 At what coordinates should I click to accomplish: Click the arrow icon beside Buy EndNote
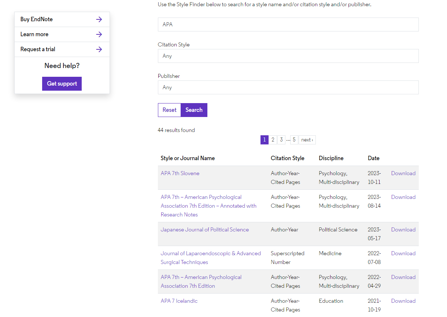[x=99, y=19]
